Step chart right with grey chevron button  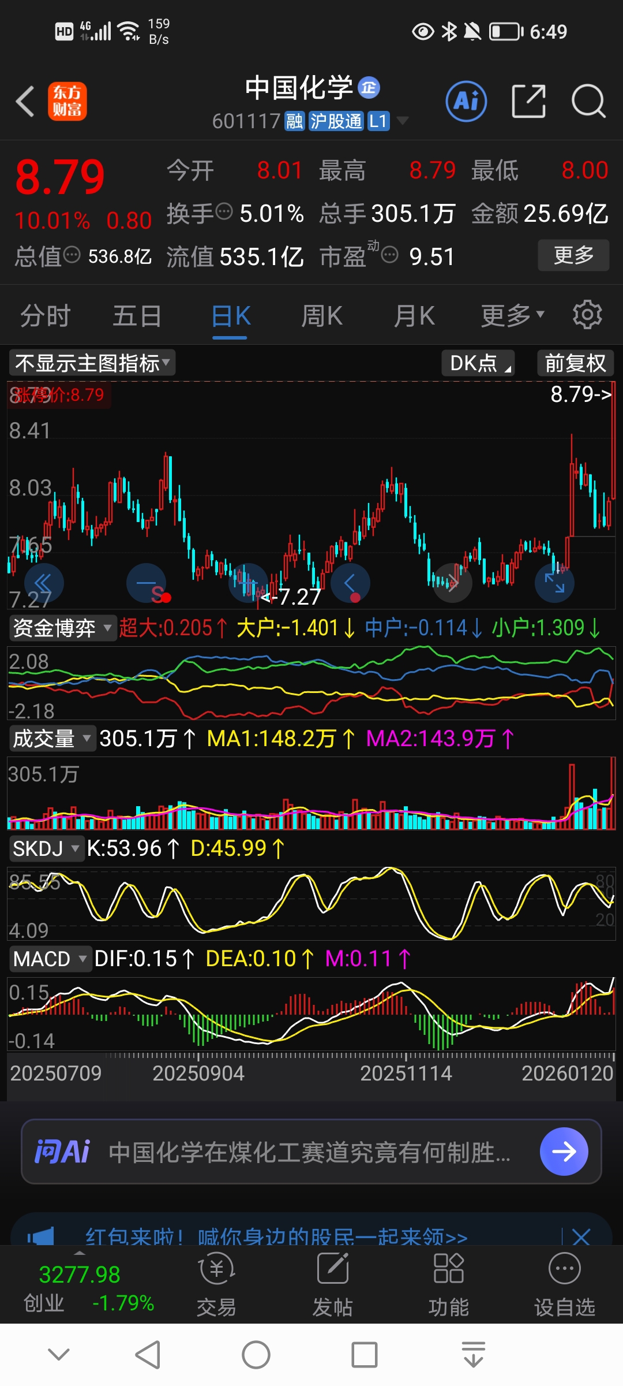pyautogui.click(x=452, y=583)
